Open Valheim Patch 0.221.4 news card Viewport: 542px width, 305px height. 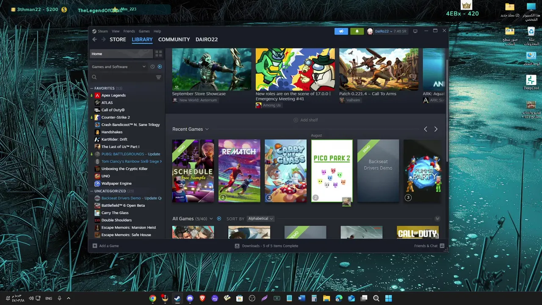(379, 75)
